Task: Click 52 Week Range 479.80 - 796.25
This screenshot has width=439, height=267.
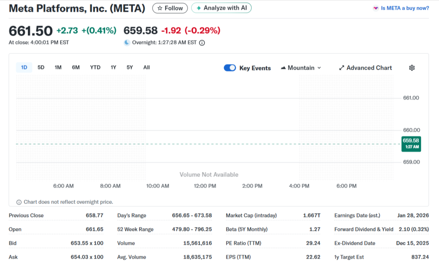Action: 192,229
